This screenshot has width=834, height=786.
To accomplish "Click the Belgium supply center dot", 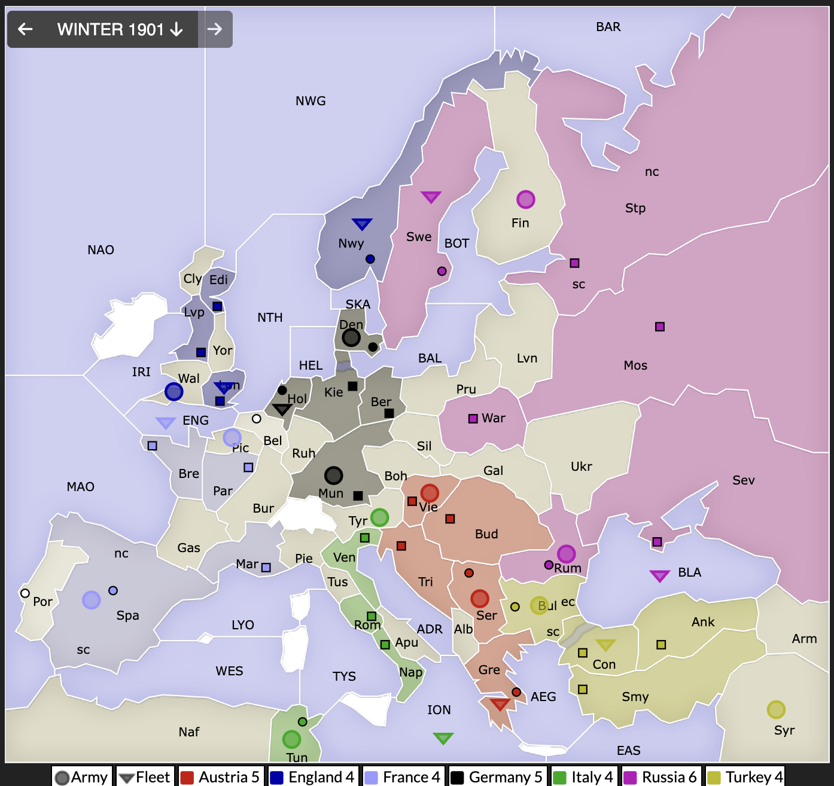I will (257, 419).
